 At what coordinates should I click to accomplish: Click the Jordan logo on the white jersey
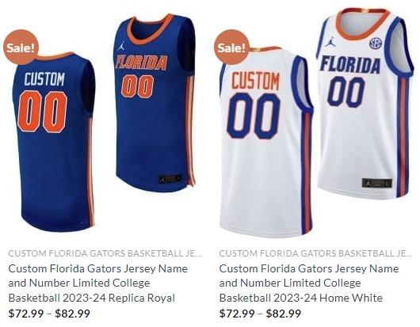click(330, 42)
